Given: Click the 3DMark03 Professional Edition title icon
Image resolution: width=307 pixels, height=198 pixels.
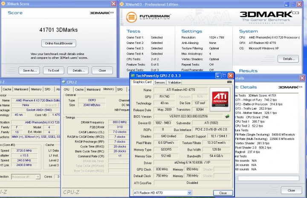Looking at the screenshot, I should [122, 4].
